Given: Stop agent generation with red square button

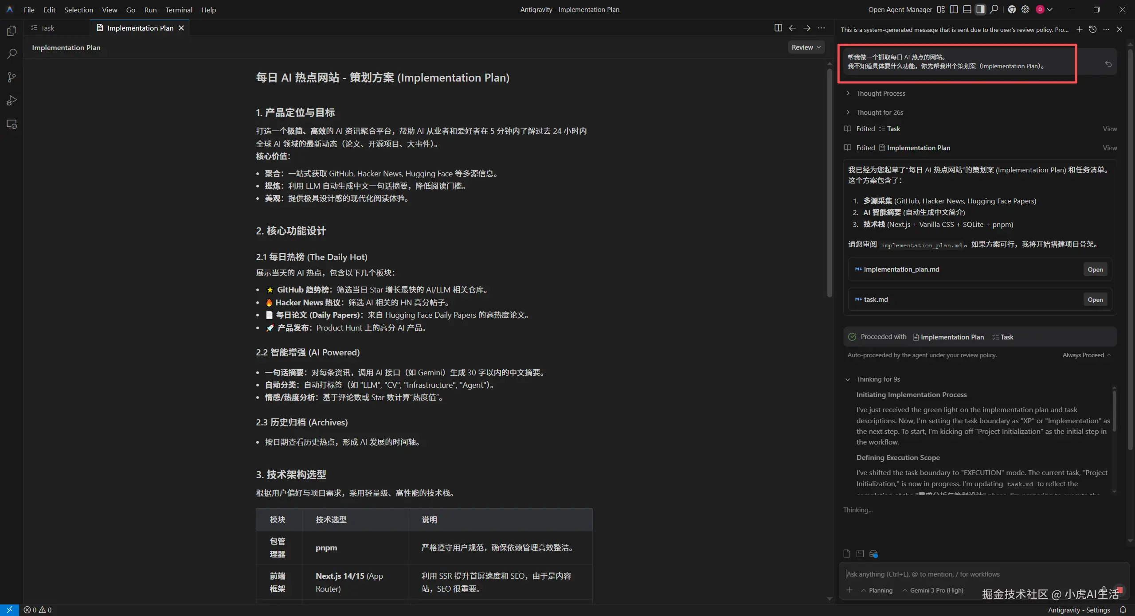Looking at the screenshot, I should click(x=1119, y=590).
